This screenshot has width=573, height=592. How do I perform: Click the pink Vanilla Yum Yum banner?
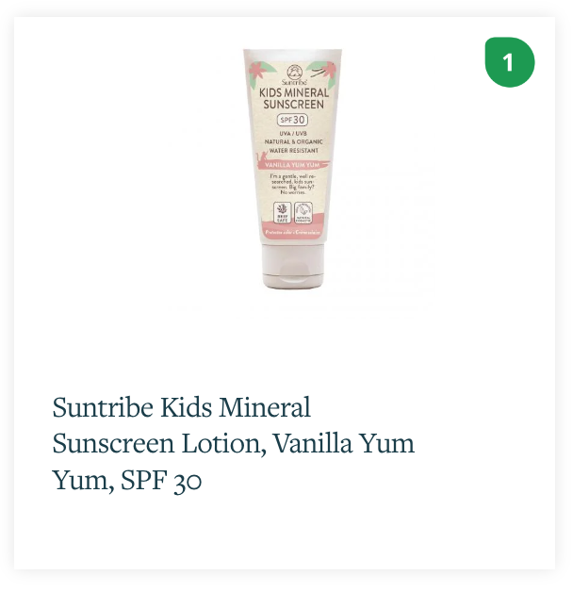[294, 165]
